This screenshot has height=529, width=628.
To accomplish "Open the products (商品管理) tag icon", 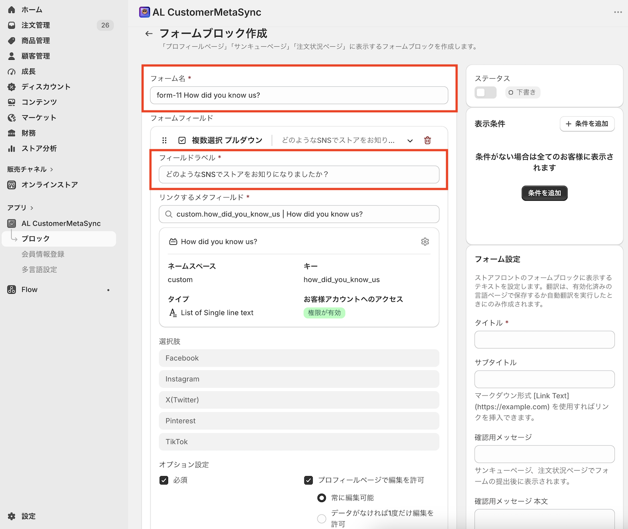I will tap(12, 41).
